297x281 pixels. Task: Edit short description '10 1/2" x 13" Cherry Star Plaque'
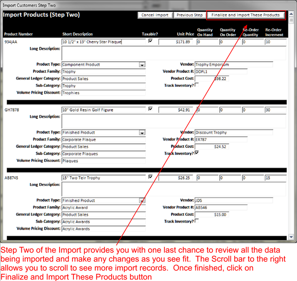click(104, 42)
